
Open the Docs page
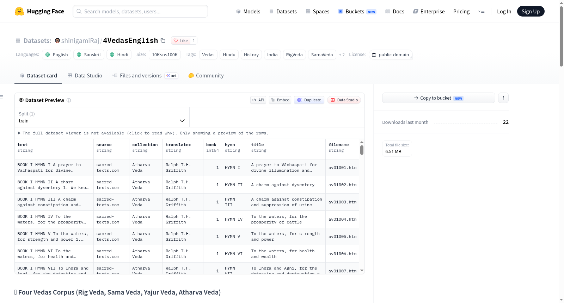(395, 11)
